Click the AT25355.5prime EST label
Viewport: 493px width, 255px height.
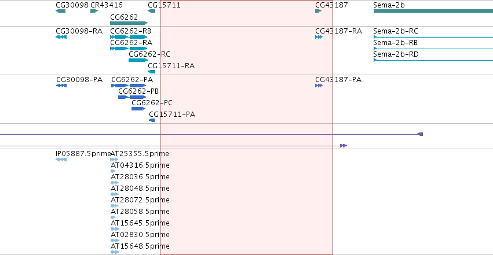point(140,154)
